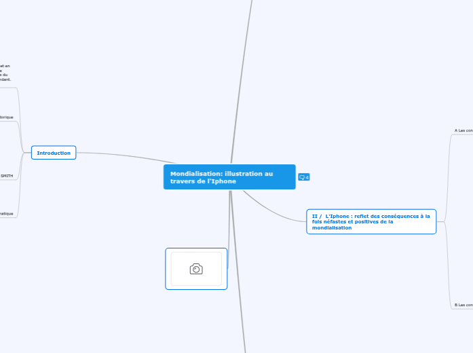Click the connector curve from Introduction to center
473x353 pixels.
(122, 155)
